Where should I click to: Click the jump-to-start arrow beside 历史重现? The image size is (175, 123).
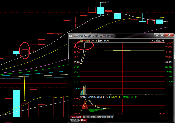tap(163, 40)
